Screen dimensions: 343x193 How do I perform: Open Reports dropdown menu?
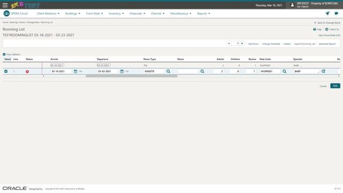[204, 13]
